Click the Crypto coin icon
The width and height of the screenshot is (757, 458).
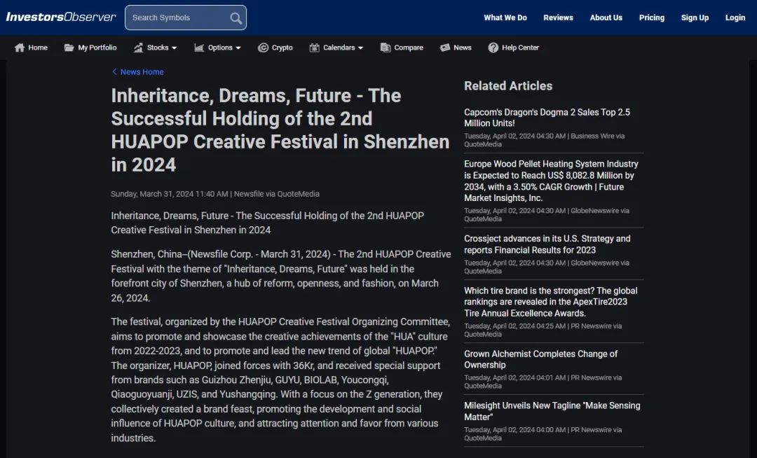pyautogui.click(x=263, y=47)
